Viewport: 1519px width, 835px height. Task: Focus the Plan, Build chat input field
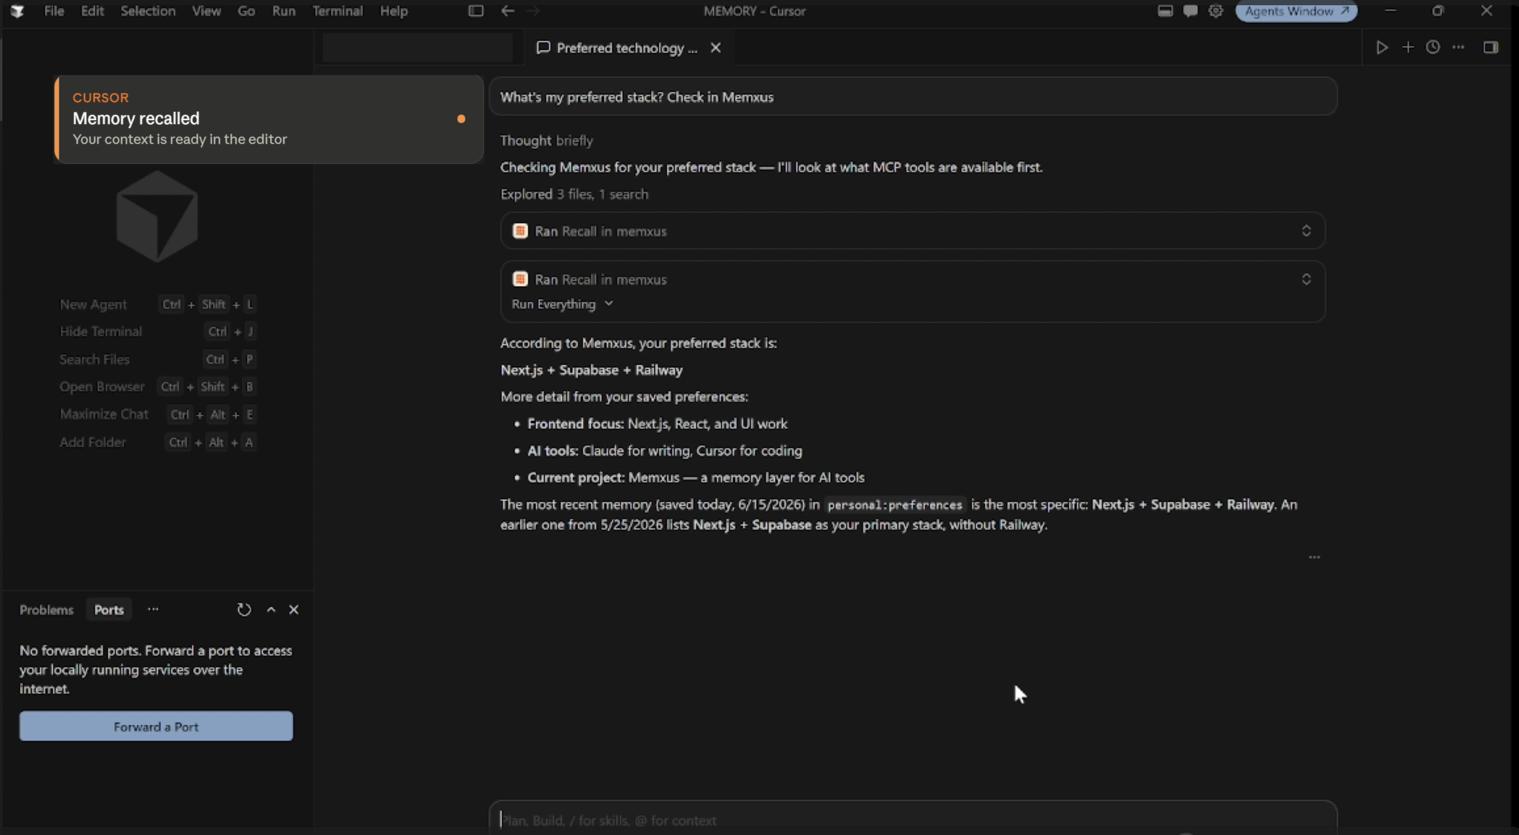[913, 820]
